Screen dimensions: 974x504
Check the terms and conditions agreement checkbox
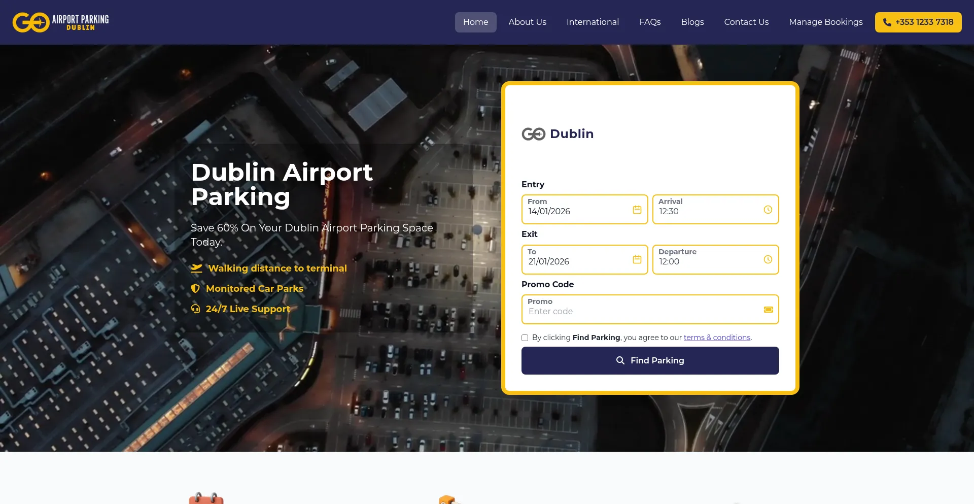click(x=525, y=338)
